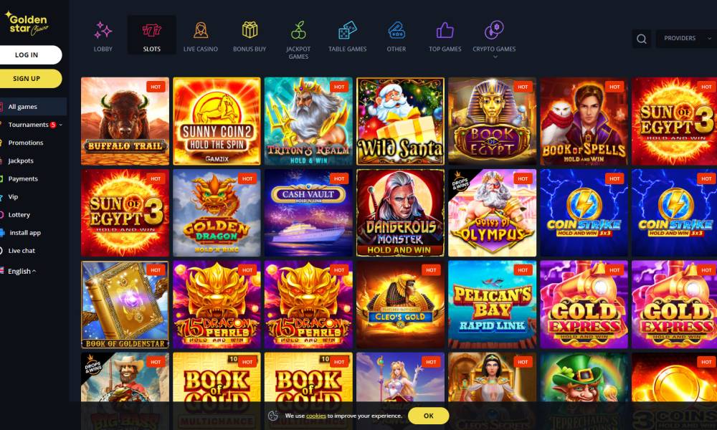Expand the Tournaments submenu
The width and height of the screenshot is (717, 430).
(x=60, y=125)
